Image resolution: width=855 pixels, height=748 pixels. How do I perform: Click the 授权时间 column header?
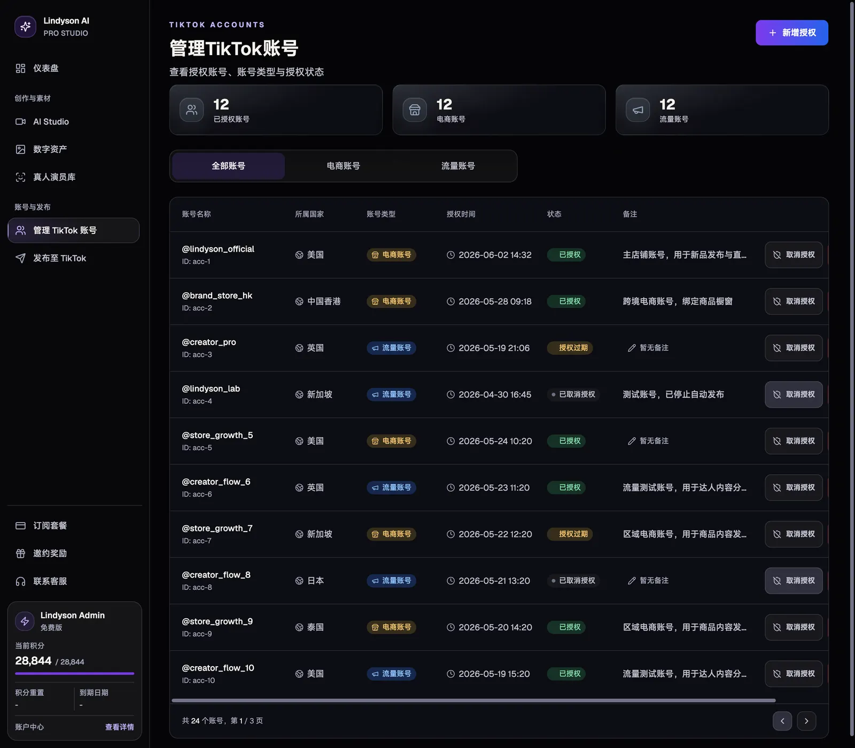pyautogui.click(x=461, y=214)
